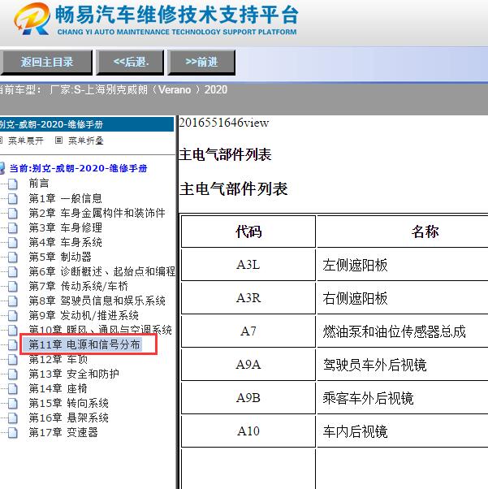Click the page icon beside 第7章

[13, 286]
